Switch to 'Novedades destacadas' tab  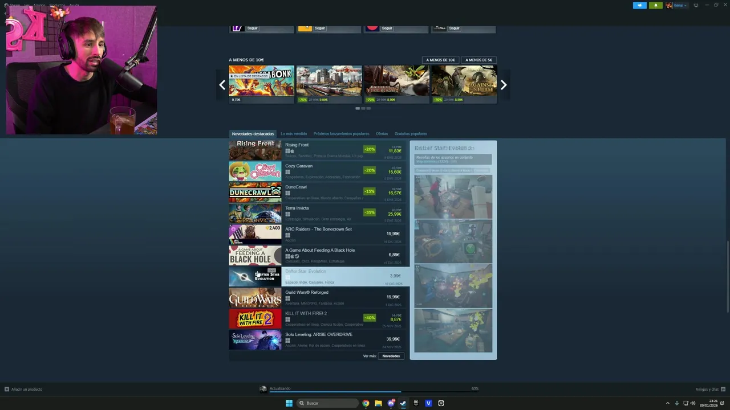click(x=253, y=134)
